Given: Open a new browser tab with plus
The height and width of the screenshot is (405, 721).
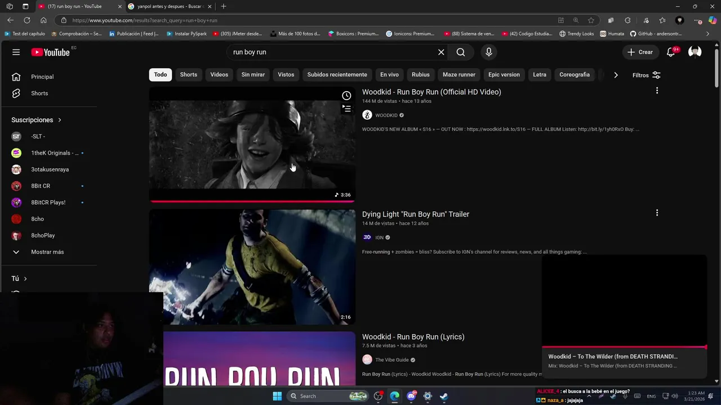Looking at the screenshot, I should (x=224, y=6).
